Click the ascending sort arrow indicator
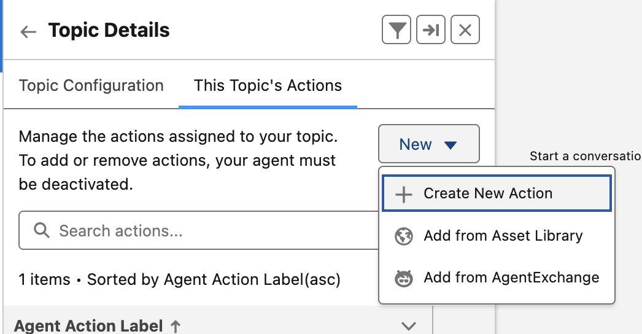 (176, 327)
